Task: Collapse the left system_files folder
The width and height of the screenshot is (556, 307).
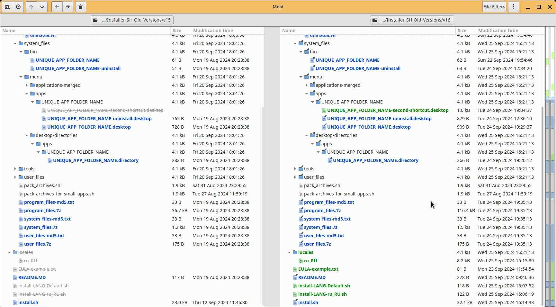Action: click(x=15, y=43)
